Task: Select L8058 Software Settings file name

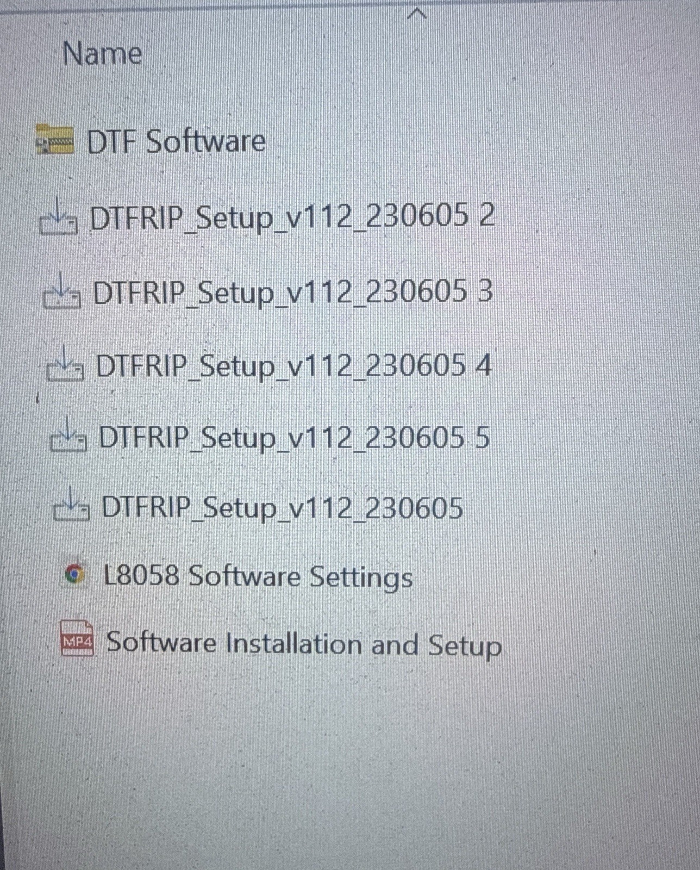Action: (258, 576)
